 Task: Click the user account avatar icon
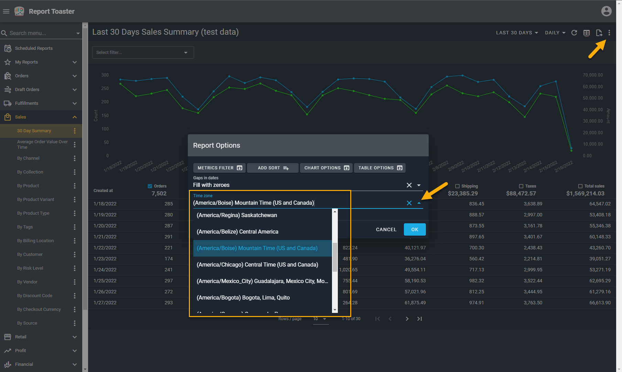pos(606,11)
